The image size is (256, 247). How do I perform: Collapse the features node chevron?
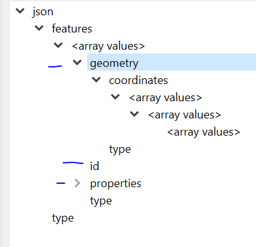click(39, 28)
